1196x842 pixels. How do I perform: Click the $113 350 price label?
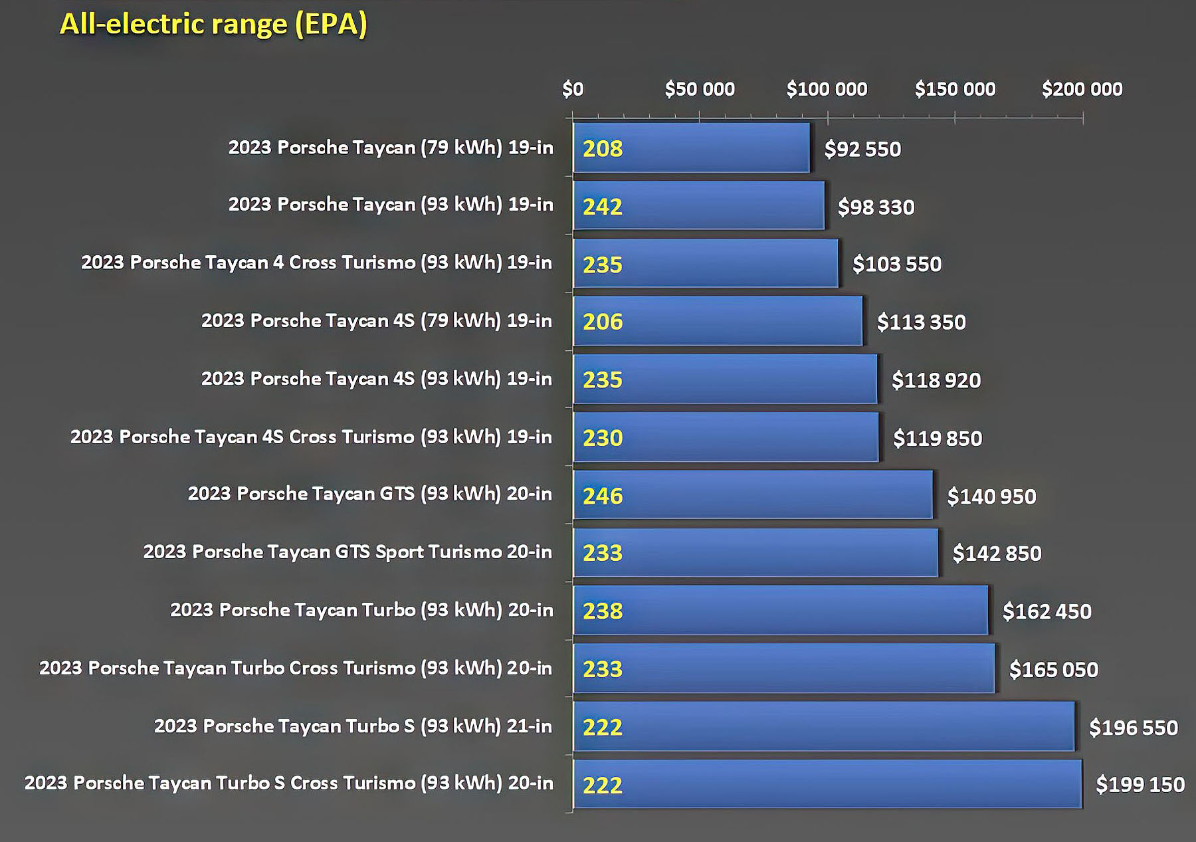(x=921, y=322)
